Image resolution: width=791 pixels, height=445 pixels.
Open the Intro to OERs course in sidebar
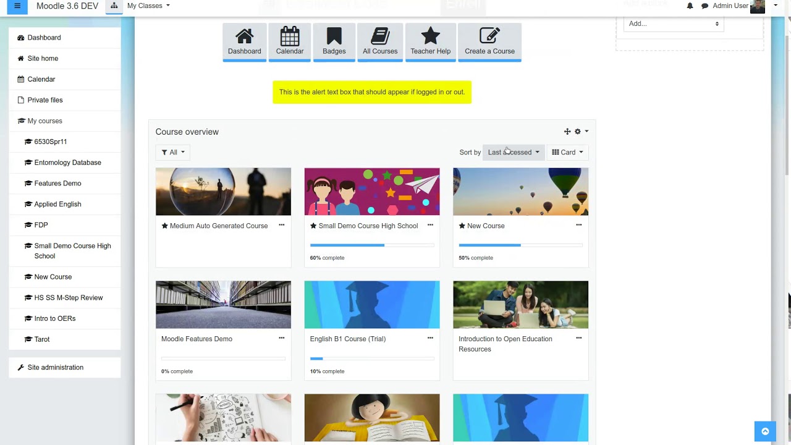pos(65,318)
